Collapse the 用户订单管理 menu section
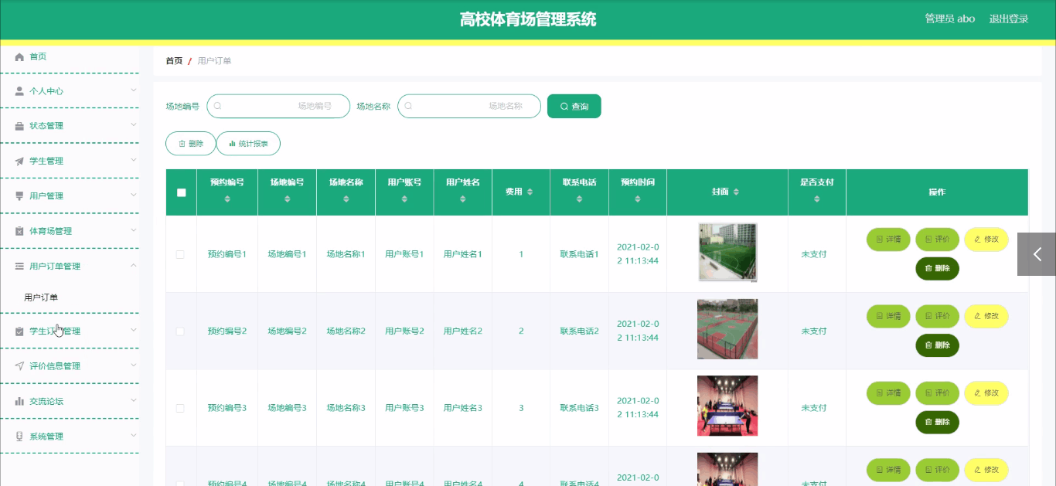This screenshot has width=1056, height=486. point(70,265)
